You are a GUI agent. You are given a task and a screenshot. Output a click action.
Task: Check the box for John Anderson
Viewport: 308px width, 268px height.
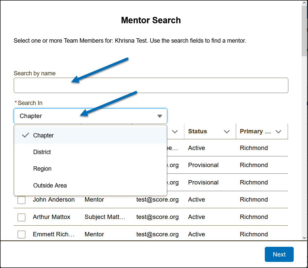[21, 200]
